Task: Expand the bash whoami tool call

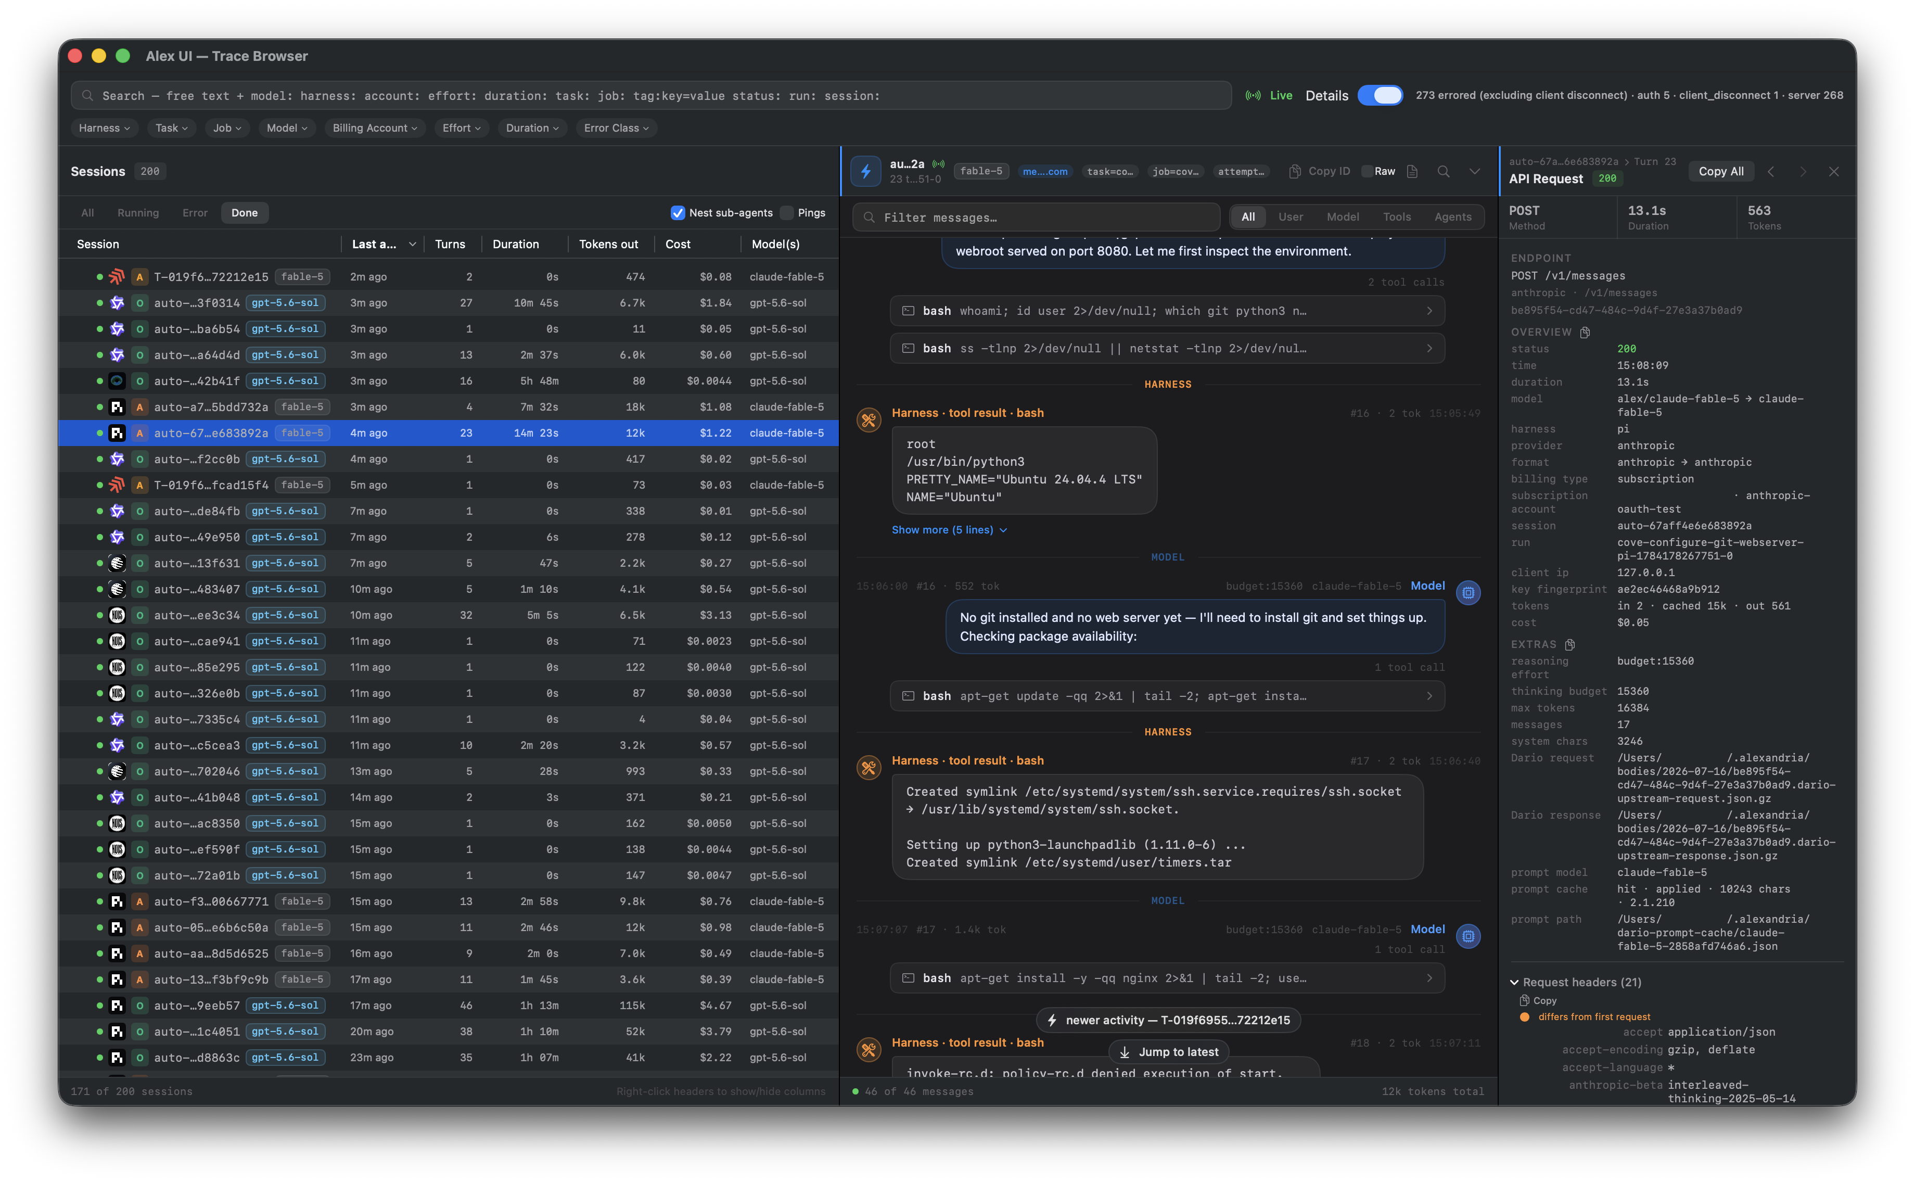Action: pos(1166,311)
